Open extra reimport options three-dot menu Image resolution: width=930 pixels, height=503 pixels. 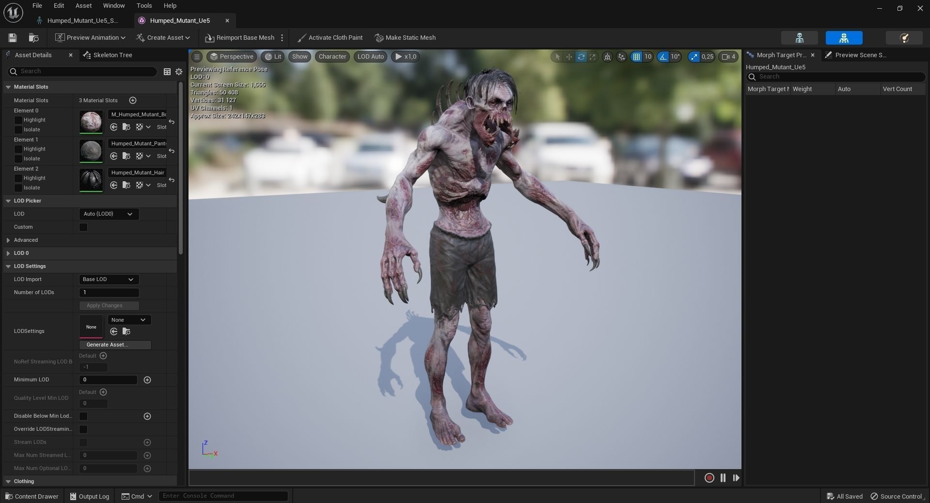point(282,38)
